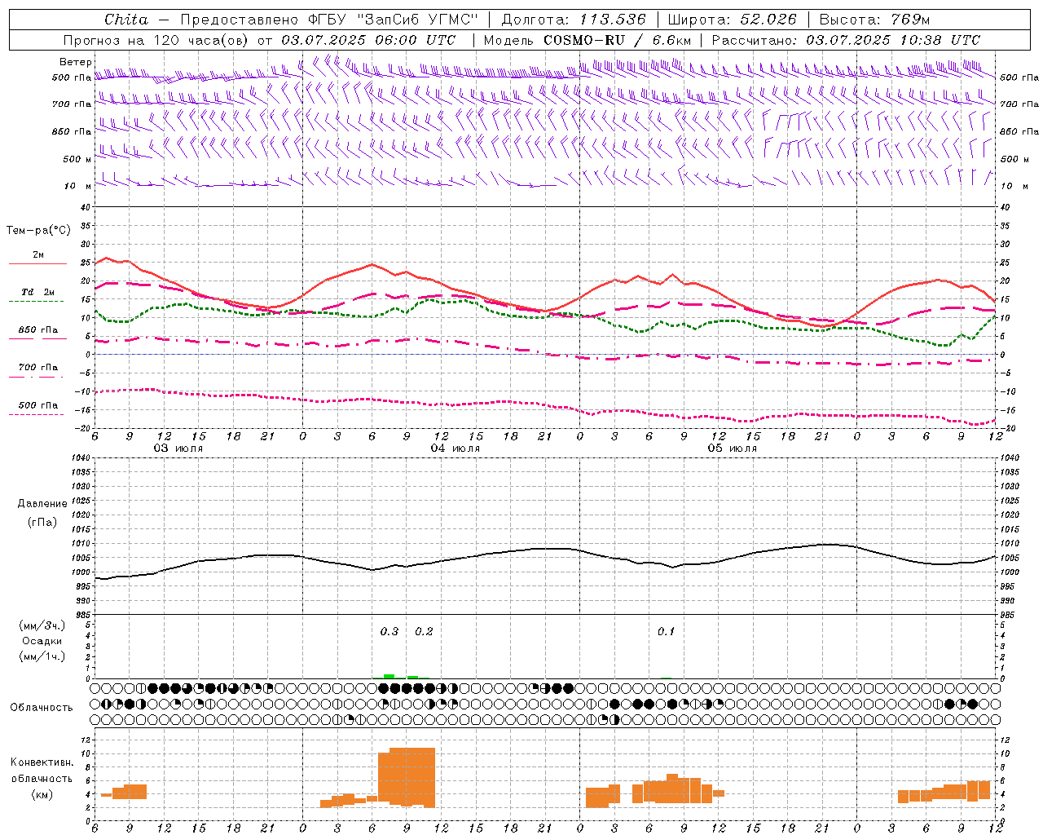Select the Широта: 52.026 header field
Screen dimensions: 1043x835
[732, 20]
